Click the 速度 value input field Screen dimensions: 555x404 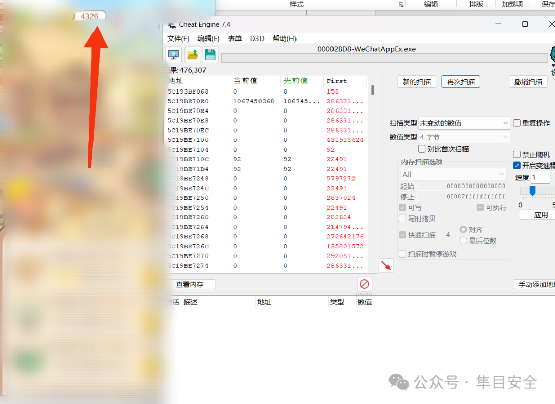pyautogui.click(x=541, y=177)
